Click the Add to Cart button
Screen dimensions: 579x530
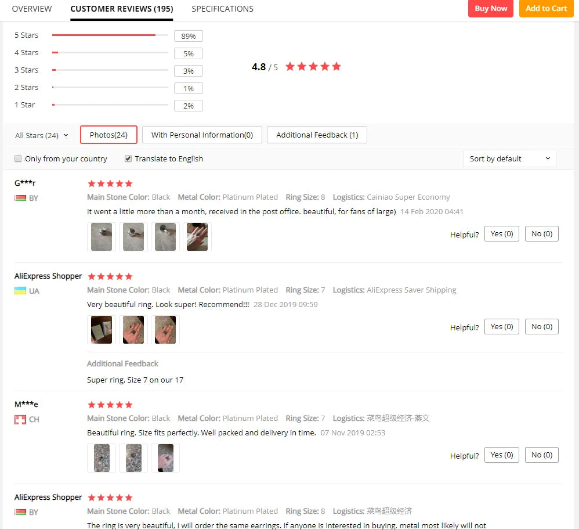546,9
